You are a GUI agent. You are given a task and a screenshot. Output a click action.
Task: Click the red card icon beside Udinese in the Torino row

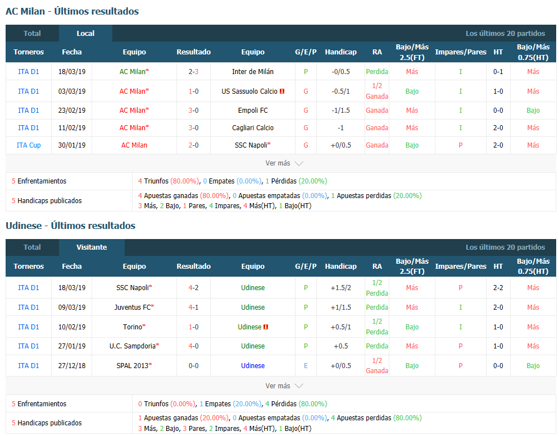[x=266, y=327]
